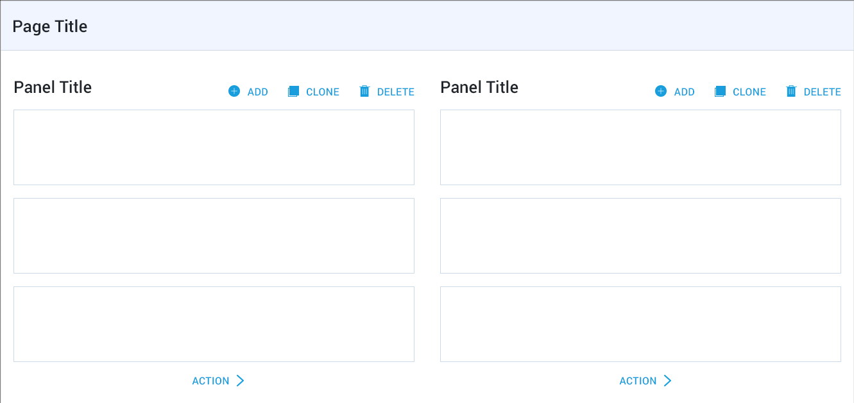Click the Clone icon in the left panel
Screen dimensions: 854x403
[294, 91]
